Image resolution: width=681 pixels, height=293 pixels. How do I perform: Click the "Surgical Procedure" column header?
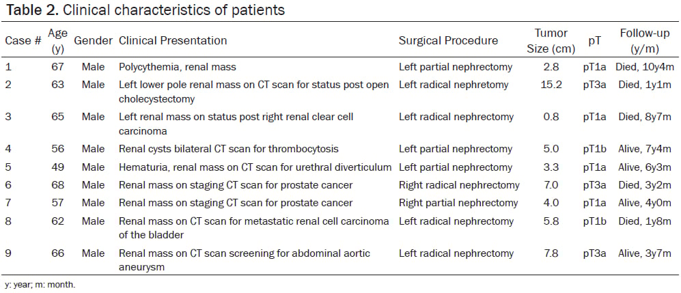(x=448, y=41)
